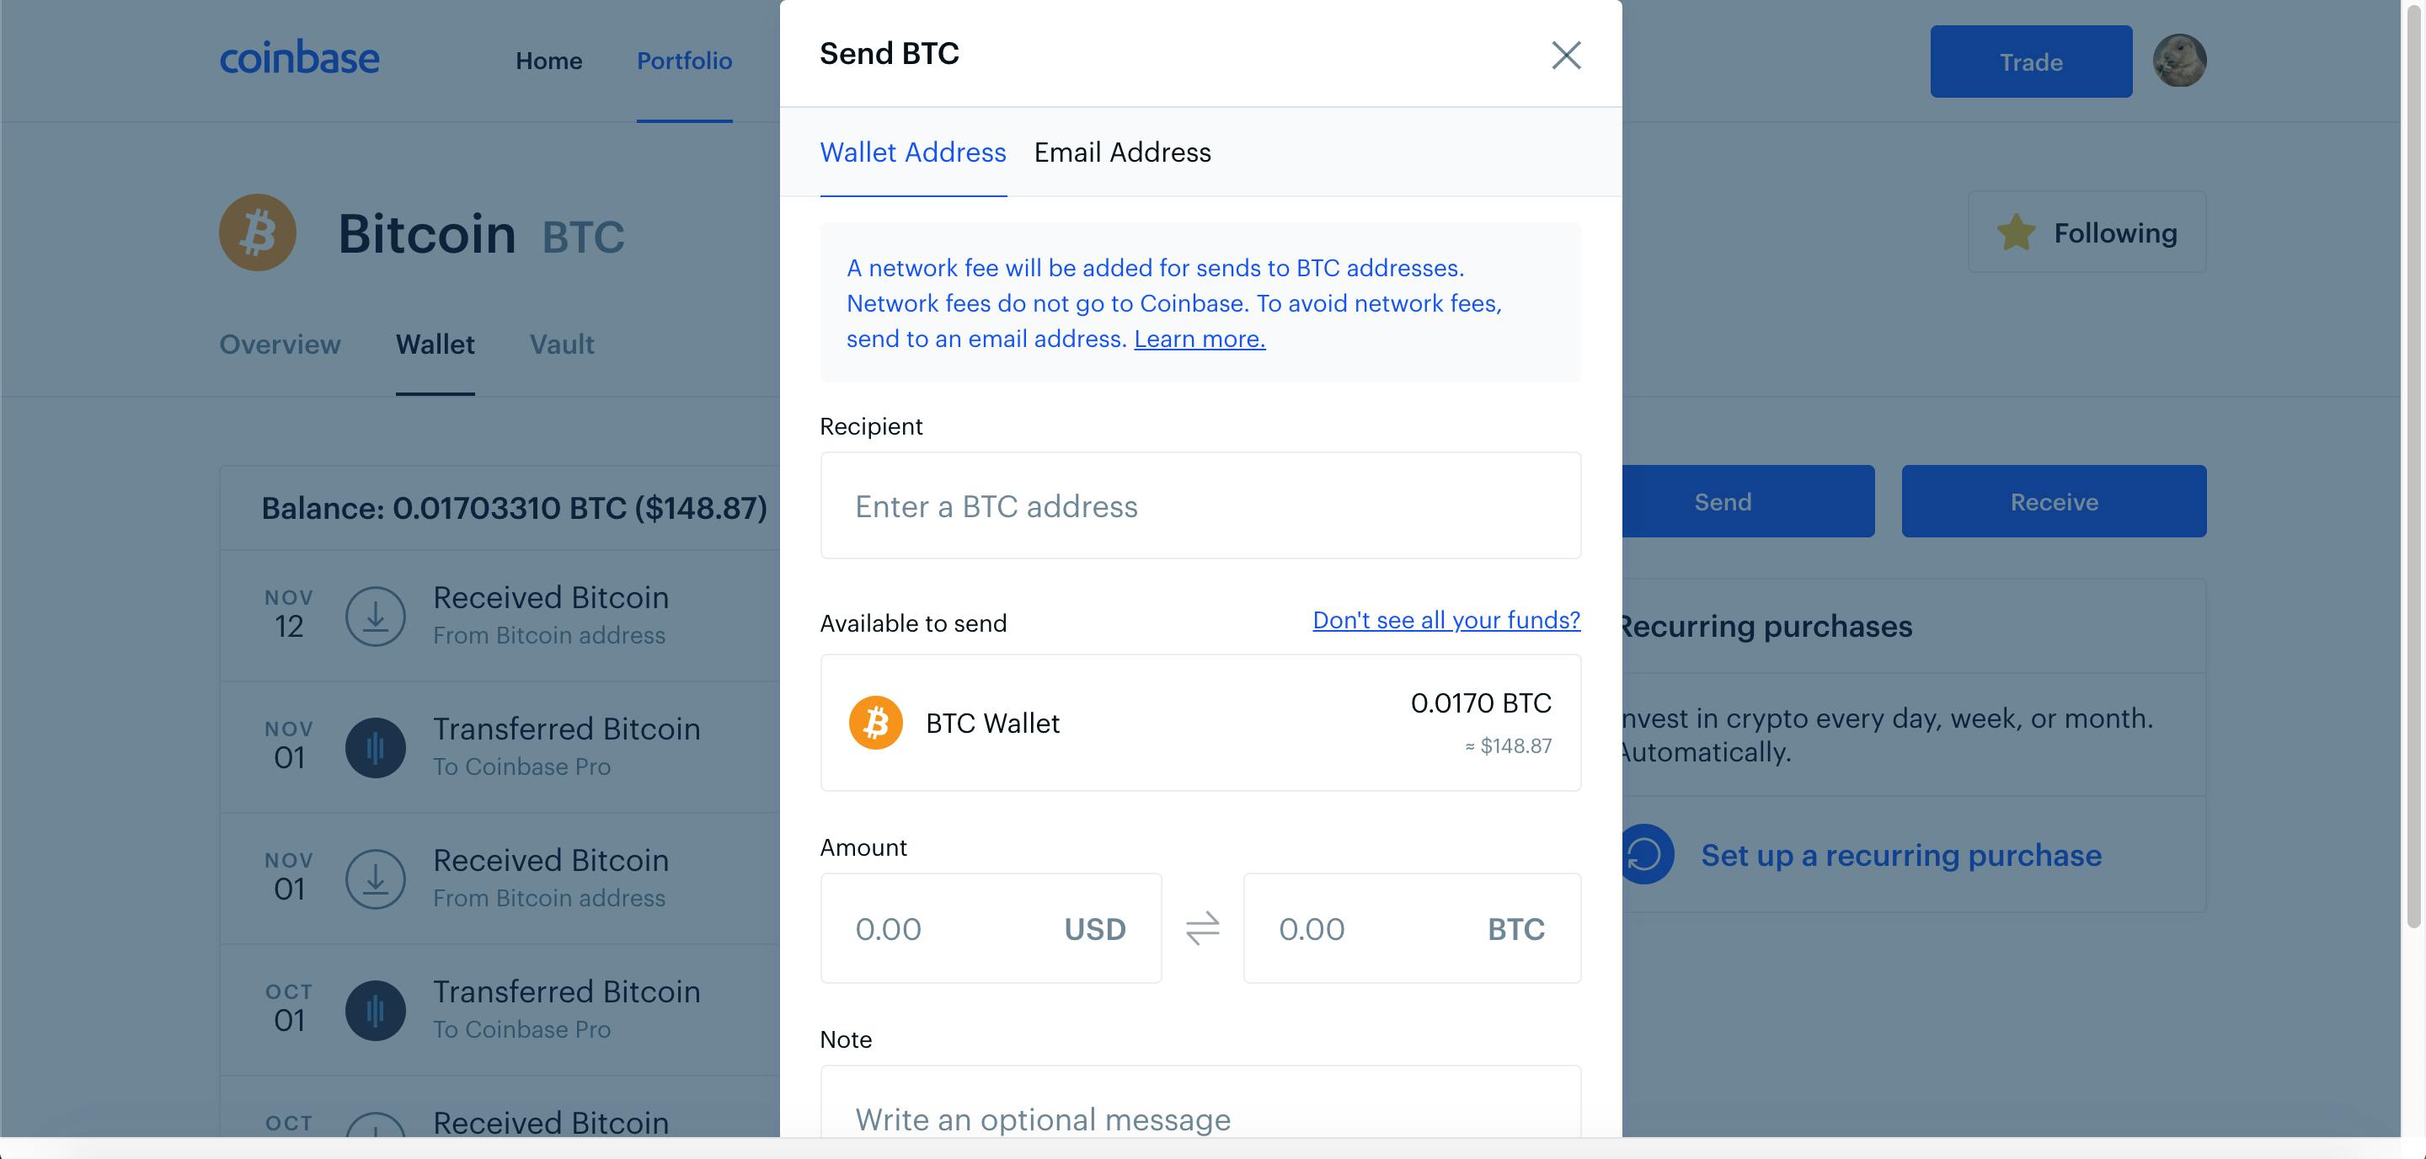Click the Enter a BTC address field

pyautogui.click(x=1200, y=505)
